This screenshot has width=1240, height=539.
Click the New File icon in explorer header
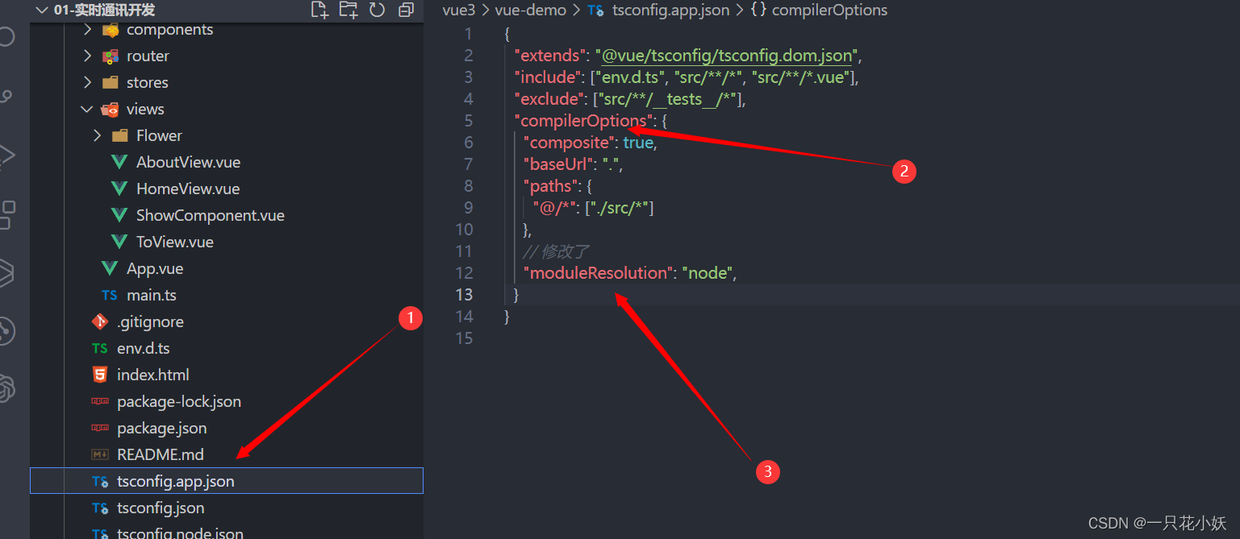click(x=319, y=10)
